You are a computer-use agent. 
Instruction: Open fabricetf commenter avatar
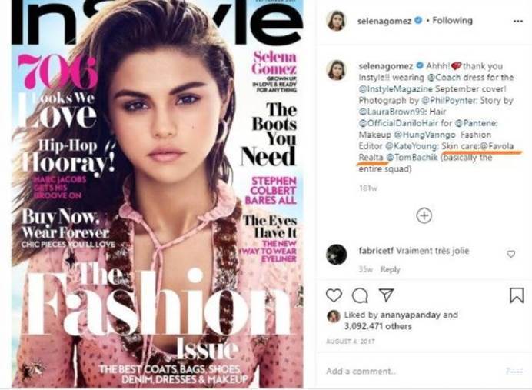tap(336, 254)
